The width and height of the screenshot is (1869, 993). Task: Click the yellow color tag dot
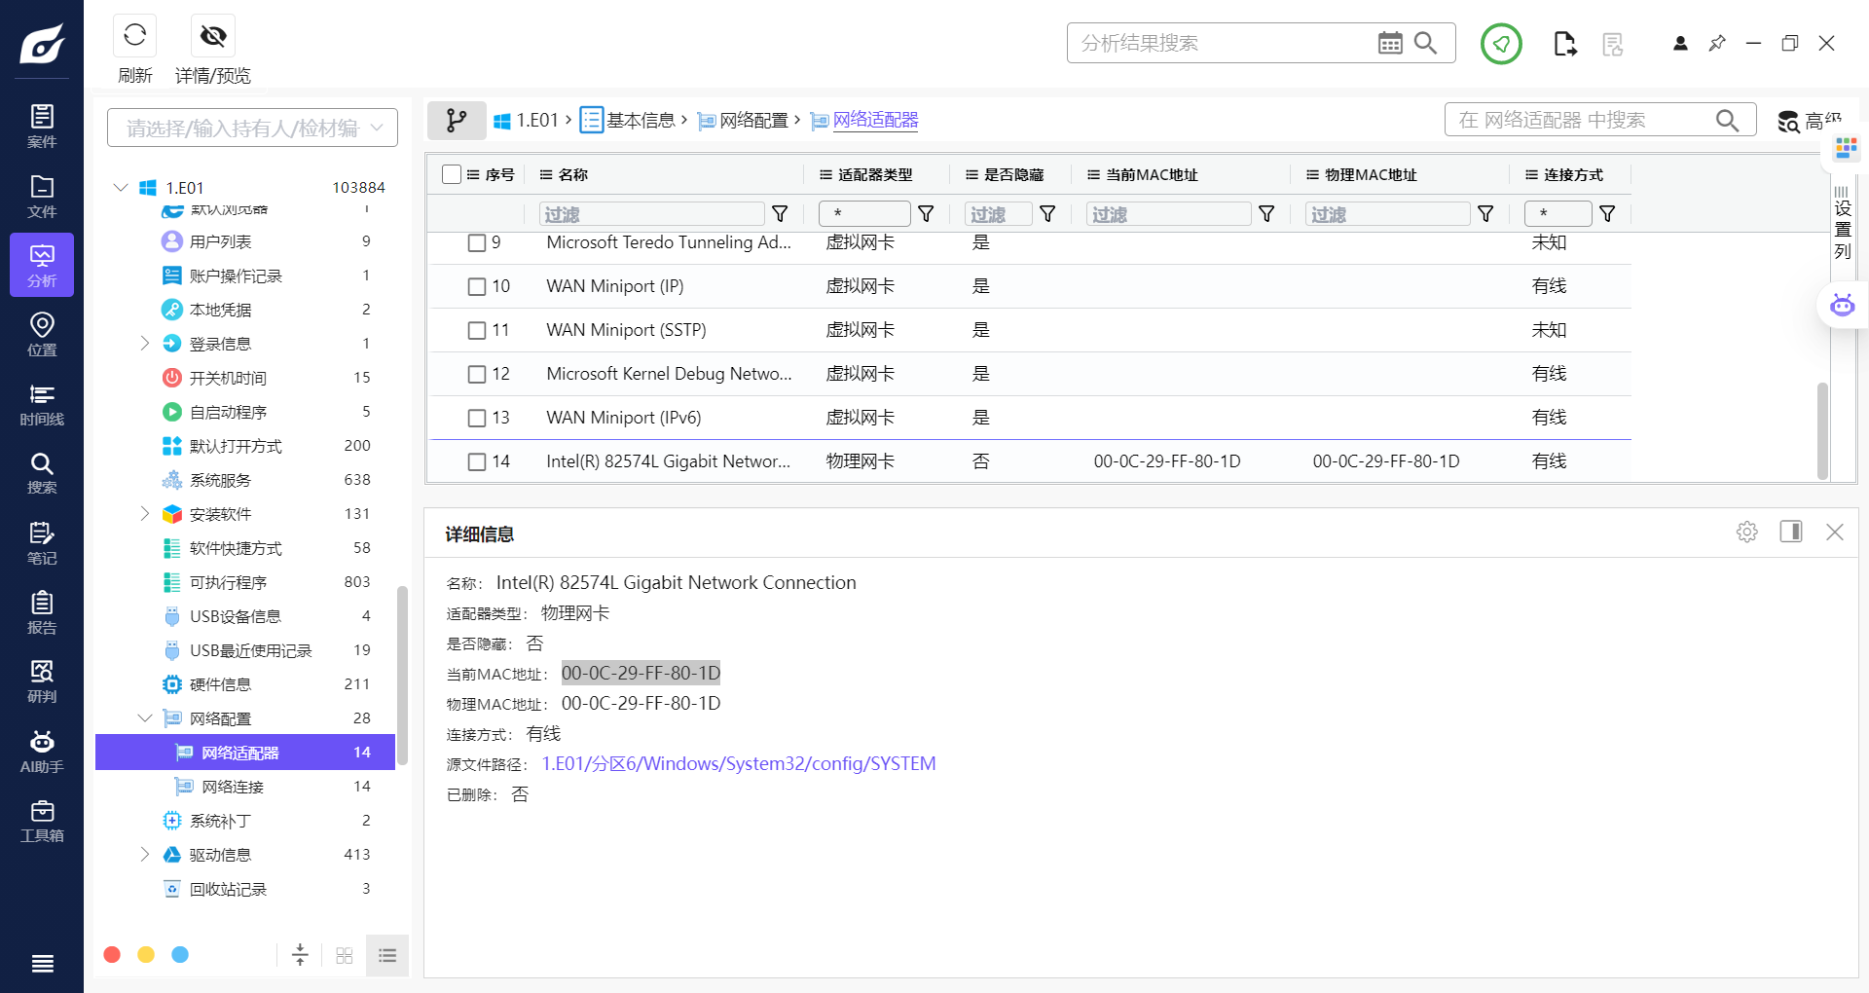click(146, 955)
